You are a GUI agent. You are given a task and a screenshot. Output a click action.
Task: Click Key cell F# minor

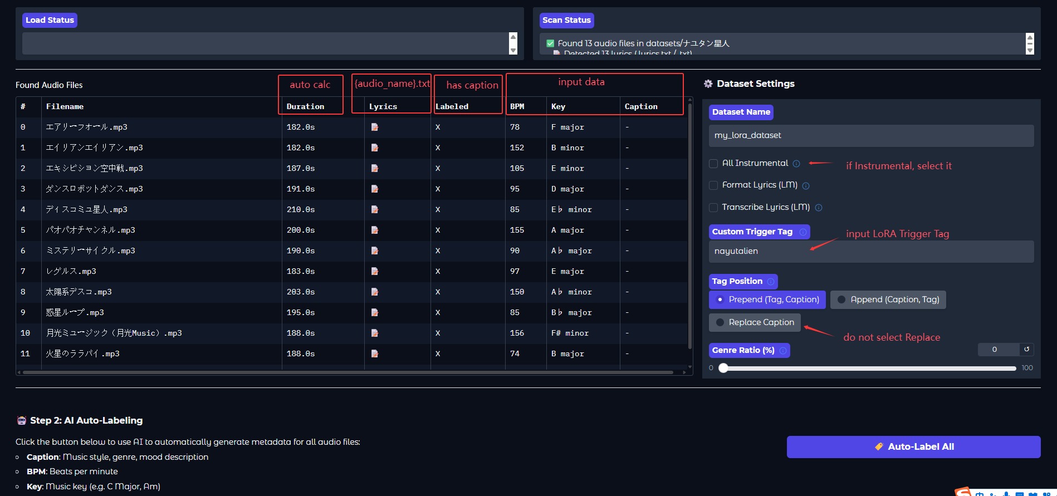[x=570, y=333]
